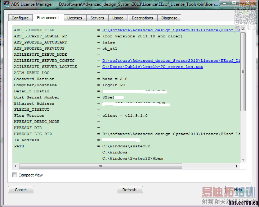This screenshot has width=259, height=207.
Task: Switch to the Diagnose tab
Action: (x=169, y=18)
